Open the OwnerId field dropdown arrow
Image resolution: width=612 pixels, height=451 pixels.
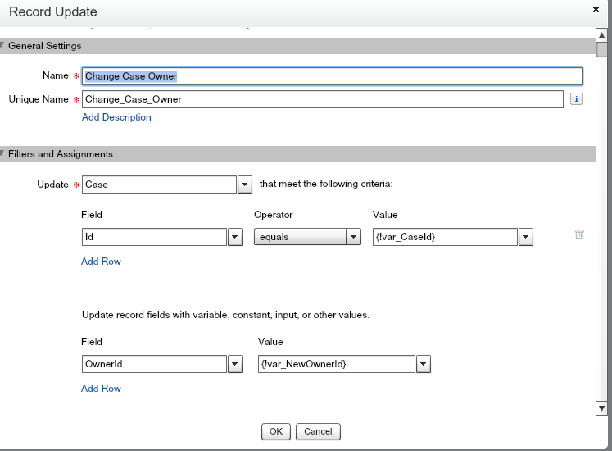234,364
